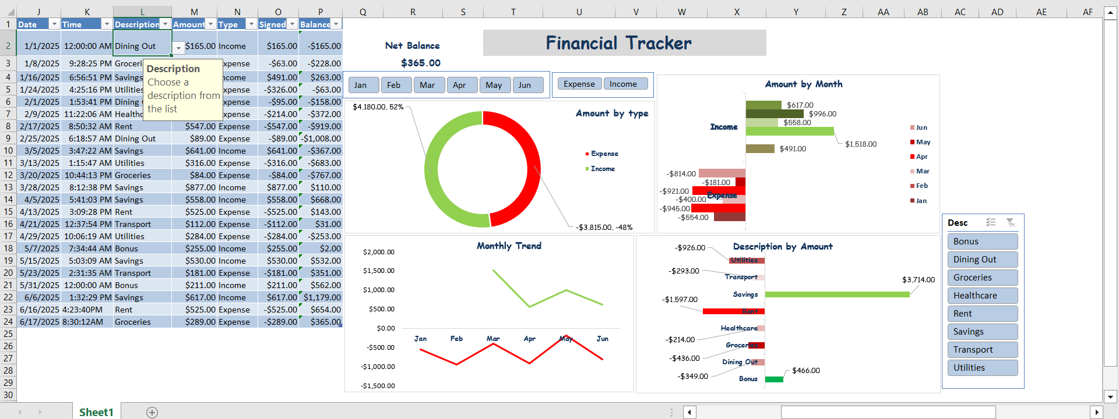Filter by Healthcare in Desc slicer

coord(982,296)
